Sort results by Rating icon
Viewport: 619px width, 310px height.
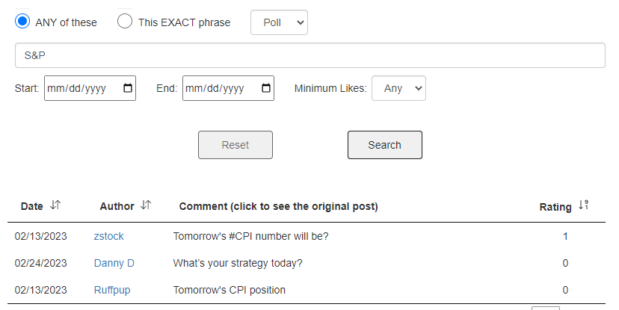click(584, 205)
